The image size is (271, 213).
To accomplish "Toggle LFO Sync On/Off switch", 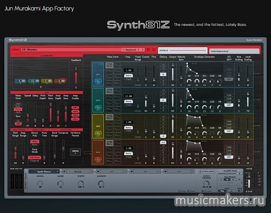I will 18,123.
